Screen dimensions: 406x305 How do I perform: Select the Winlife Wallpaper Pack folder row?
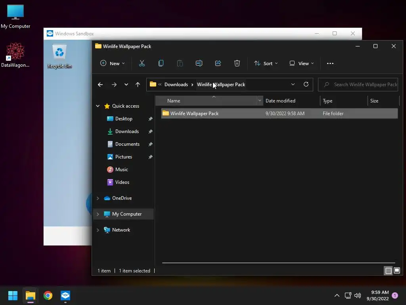(280, 113)
